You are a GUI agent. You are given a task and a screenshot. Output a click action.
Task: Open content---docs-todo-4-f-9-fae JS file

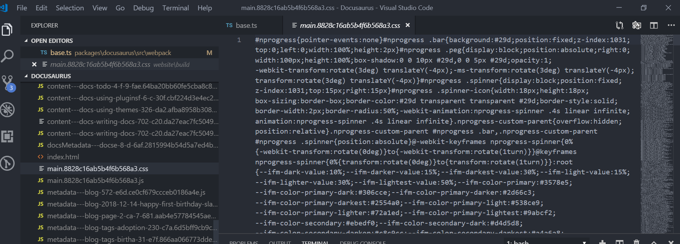[120, 86]
